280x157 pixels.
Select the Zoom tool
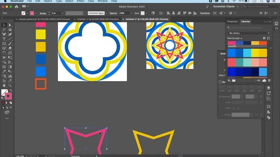pyautogui.click(x=10, y=85)
